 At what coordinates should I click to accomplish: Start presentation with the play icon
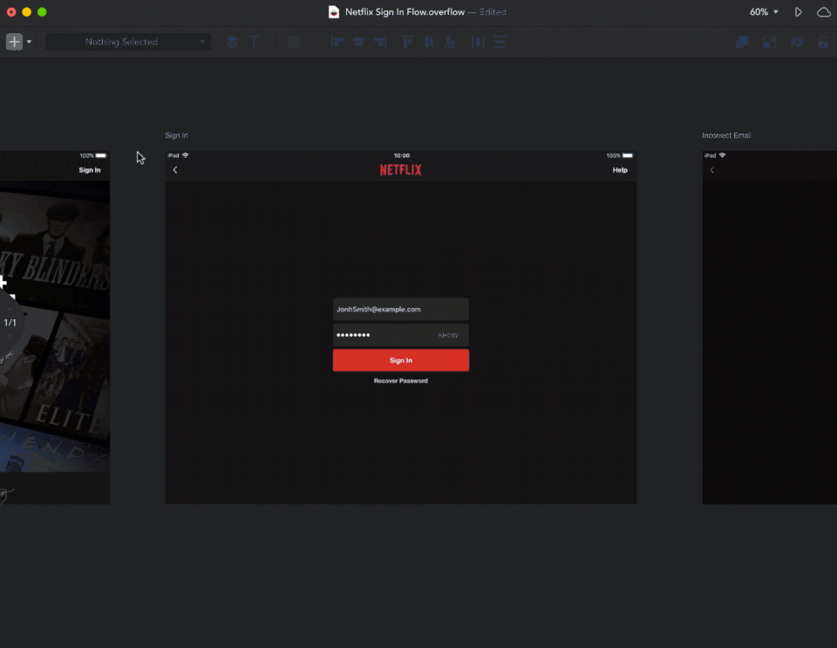[798, 11]
